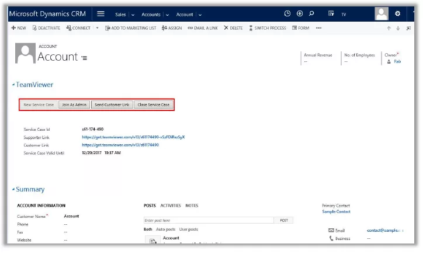Switch to the Notes tab

click(x=192, y=206)
